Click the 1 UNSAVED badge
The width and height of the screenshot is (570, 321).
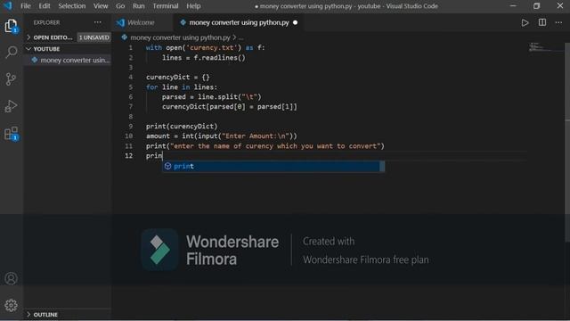coord(94,37)
